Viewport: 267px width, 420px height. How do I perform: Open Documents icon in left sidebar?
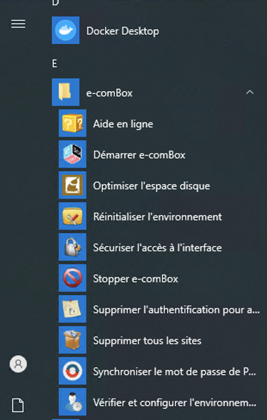coord(18,405)
